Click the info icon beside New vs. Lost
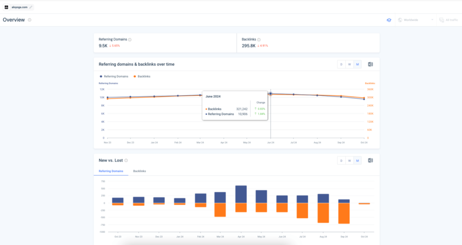This screenshot has height=245, width=462. 126,160
